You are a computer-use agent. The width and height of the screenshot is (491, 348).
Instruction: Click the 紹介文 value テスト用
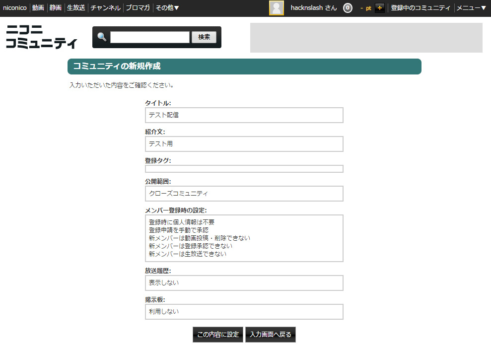click(x=161, y=144)
